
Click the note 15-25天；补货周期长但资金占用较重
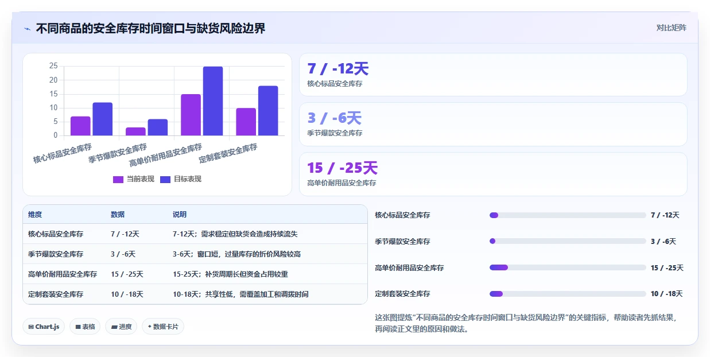[230, 274]
